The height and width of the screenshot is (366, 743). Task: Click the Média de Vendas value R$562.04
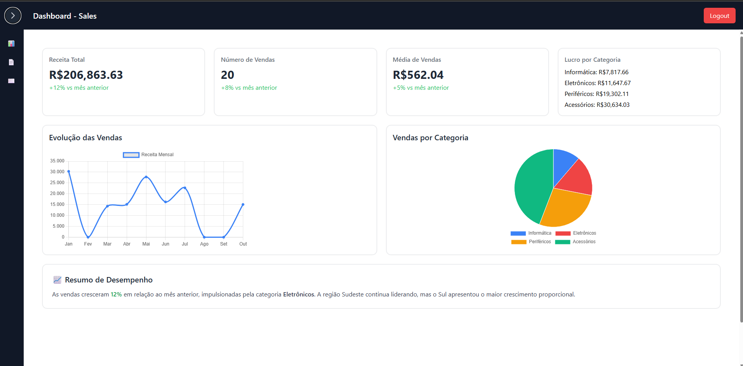point(418,75)
